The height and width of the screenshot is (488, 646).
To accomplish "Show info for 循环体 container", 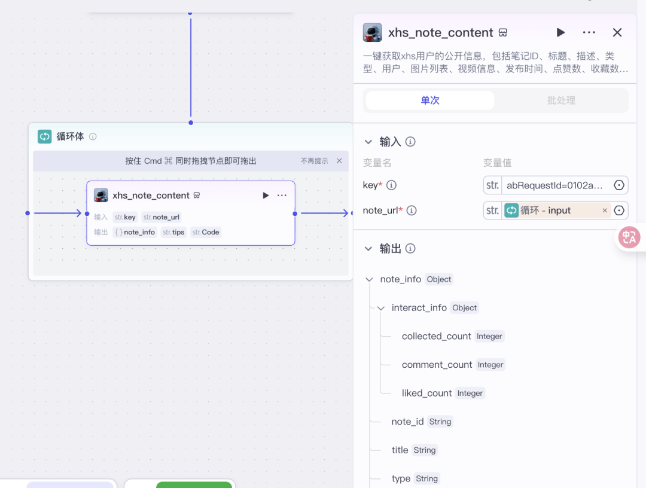I will click(93, 136).
